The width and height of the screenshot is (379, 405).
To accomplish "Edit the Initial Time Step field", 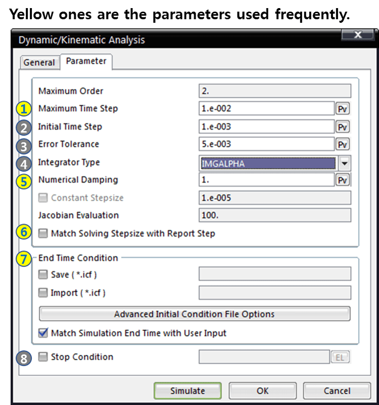I will click(267, 126).
